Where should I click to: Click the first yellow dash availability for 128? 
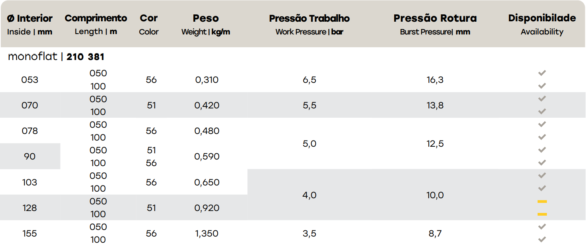point(542,202)
